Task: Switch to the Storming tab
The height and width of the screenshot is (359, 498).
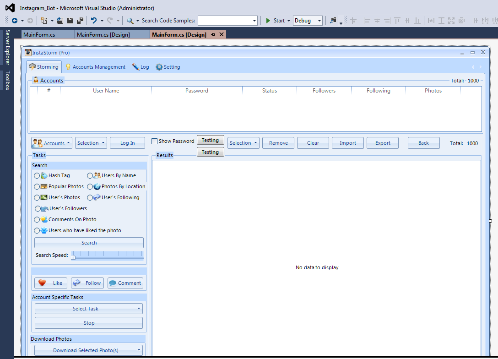Action: (44, 67)
